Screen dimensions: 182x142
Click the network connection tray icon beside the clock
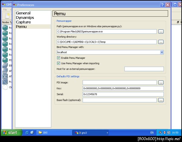pos(169,133)
